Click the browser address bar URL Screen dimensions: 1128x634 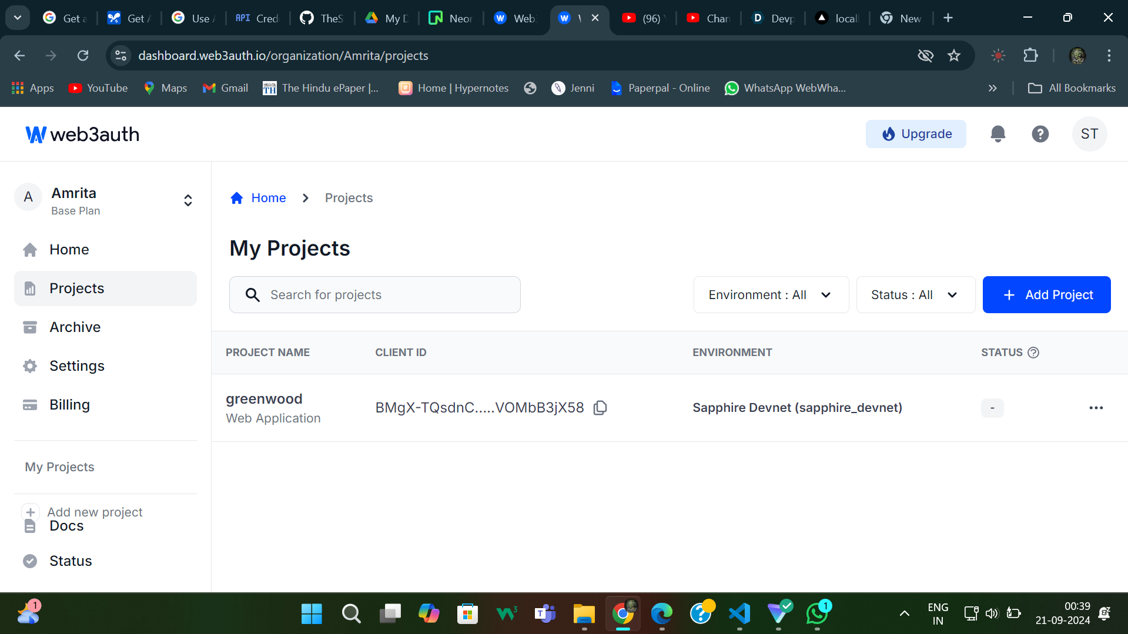pyautogui.click(x=283, y=56)
